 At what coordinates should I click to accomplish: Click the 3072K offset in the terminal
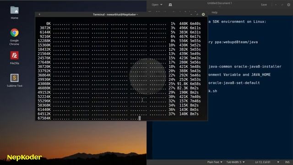pos(45,28)
